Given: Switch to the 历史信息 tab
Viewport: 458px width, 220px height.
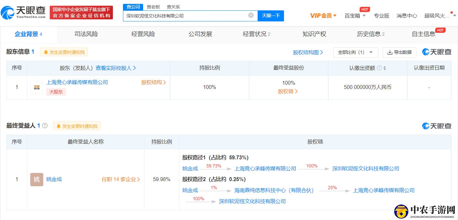Looking at the screenshot, I should pyautogui.click(x=371, y=34).
